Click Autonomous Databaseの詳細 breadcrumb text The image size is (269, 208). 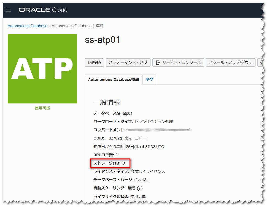click(77, 26)
